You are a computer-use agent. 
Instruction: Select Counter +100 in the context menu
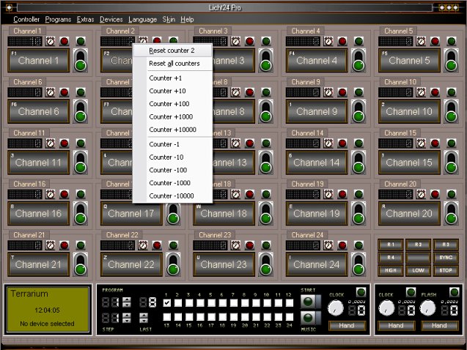(169, 104)
